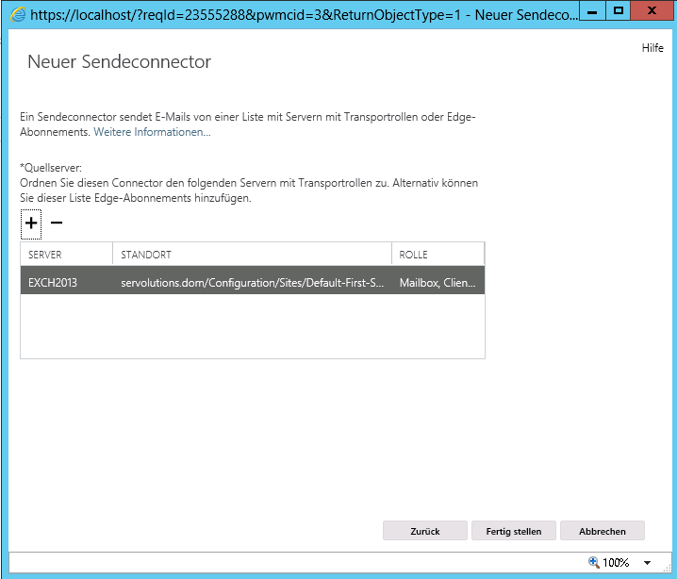This screenshot has width=677, height=579.
Task: Sort by the SERVER column header
Action: [66, 255]
